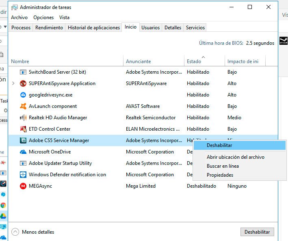
Task: Select the SwitchBoard Server (32 bit) name
Action: [x=57, y=72]
